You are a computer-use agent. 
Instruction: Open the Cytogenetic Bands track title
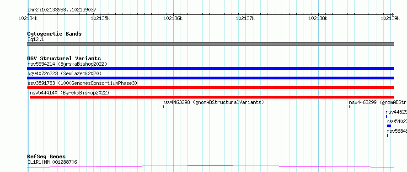click(54, 34)
